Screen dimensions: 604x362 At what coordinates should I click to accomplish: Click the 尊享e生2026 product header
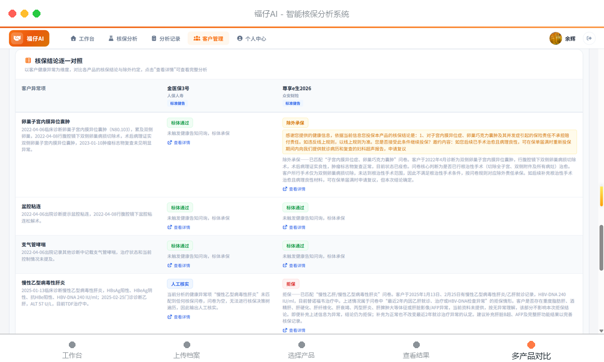297,88
